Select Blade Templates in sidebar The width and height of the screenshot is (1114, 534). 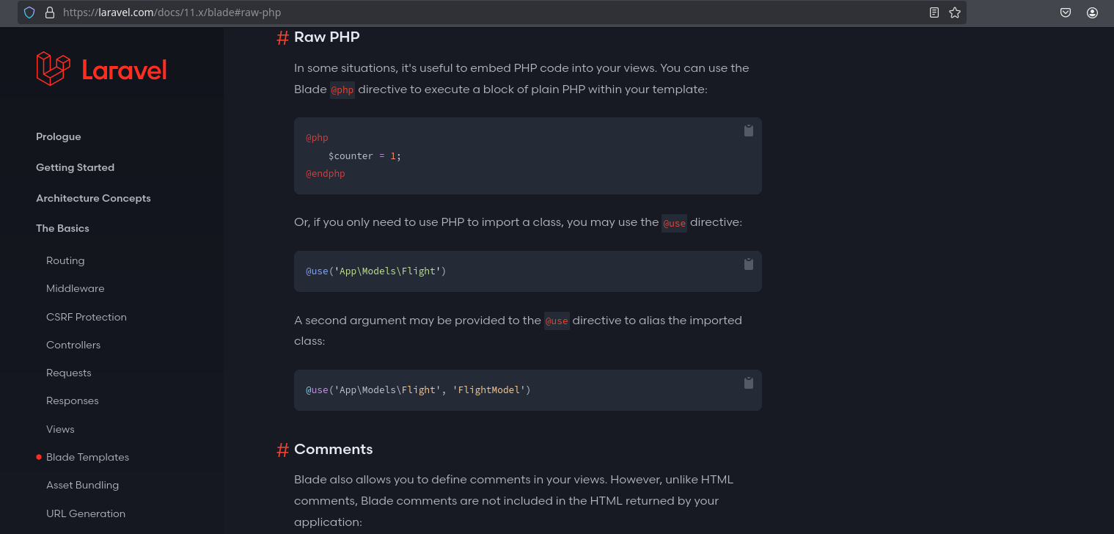coord(87,458)
